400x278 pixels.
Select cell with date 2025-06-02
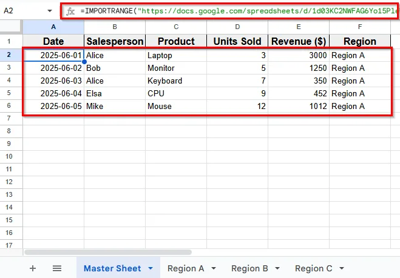(x=53, y=68)
